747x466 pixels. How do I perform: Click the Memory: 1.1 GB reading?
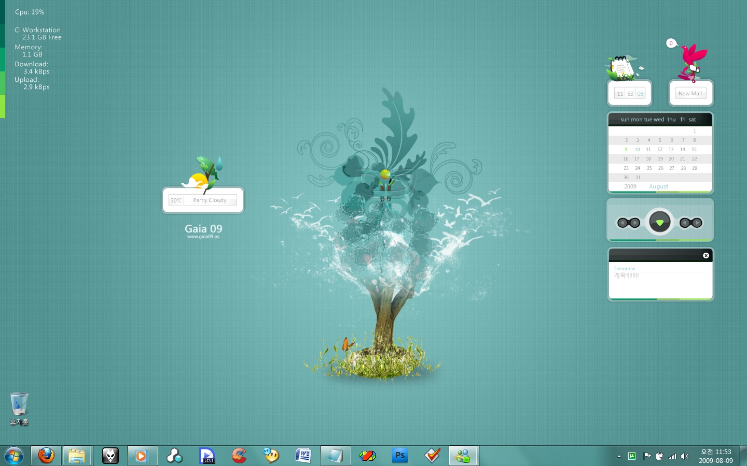click(29, 51)
